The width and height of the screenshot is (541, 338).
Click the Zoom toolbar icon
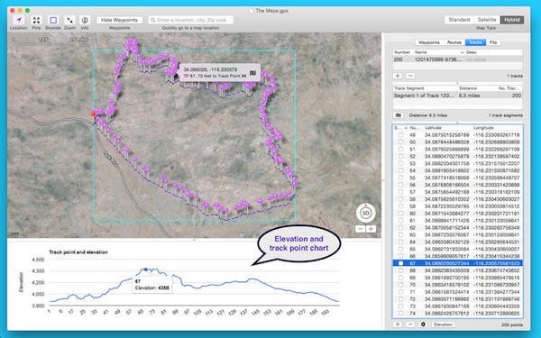pos(69,20)
